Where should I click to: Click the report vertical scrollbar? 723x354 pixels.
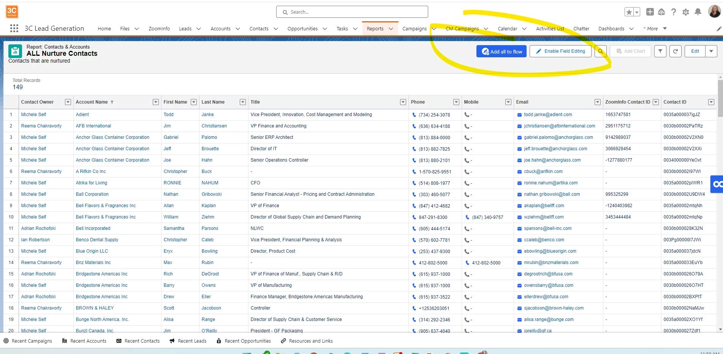coord(720,98)
